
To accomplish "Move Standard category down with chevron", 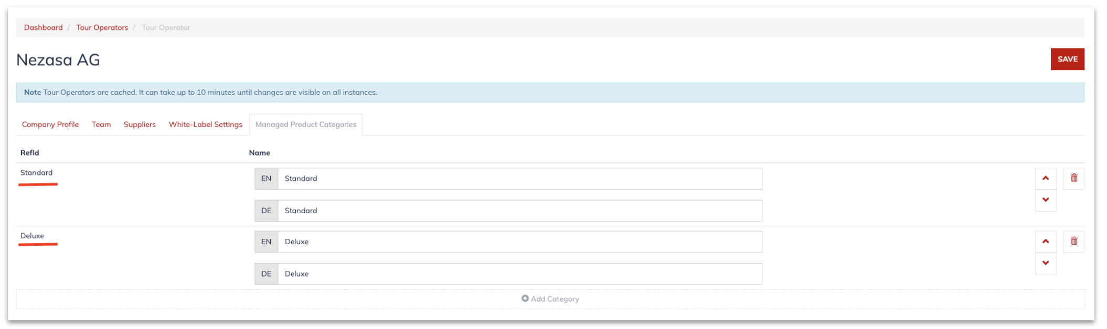I will point(1046,200).
